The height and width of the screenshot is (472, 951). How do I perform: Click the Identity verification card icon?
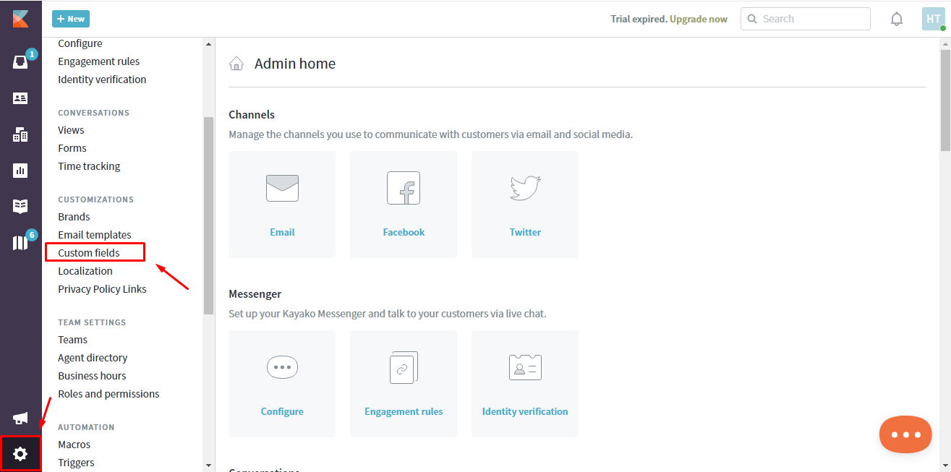coord(525,367)
